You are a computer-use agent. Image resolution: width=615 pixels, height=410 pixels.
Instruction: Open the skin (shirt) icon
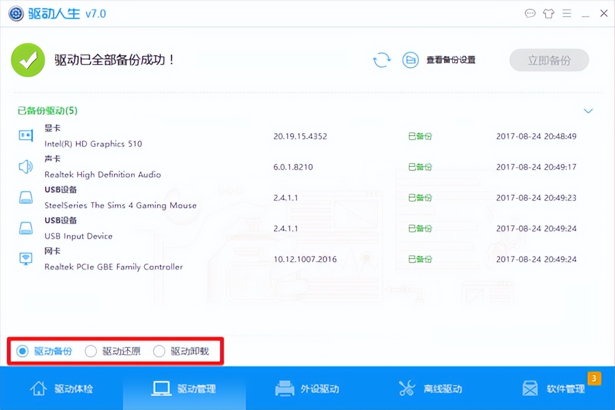point(548,13)
